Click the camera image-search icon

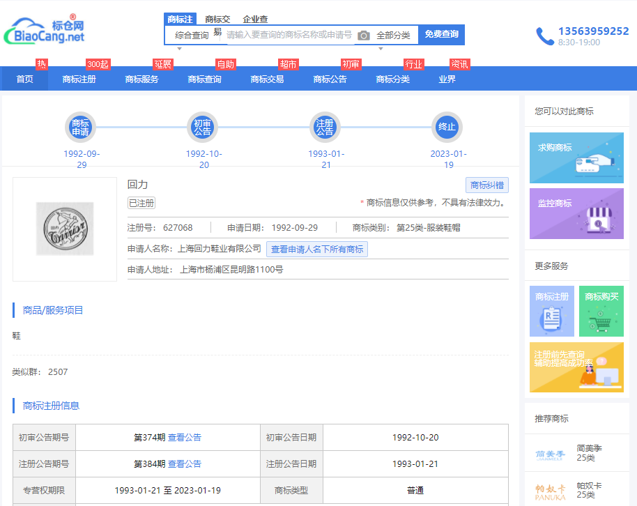click(364, 36)
